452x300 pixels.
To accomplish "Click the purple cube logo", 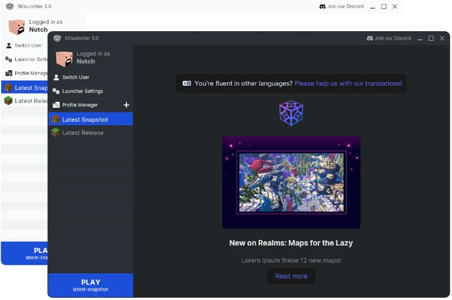I will coord(291,113).
